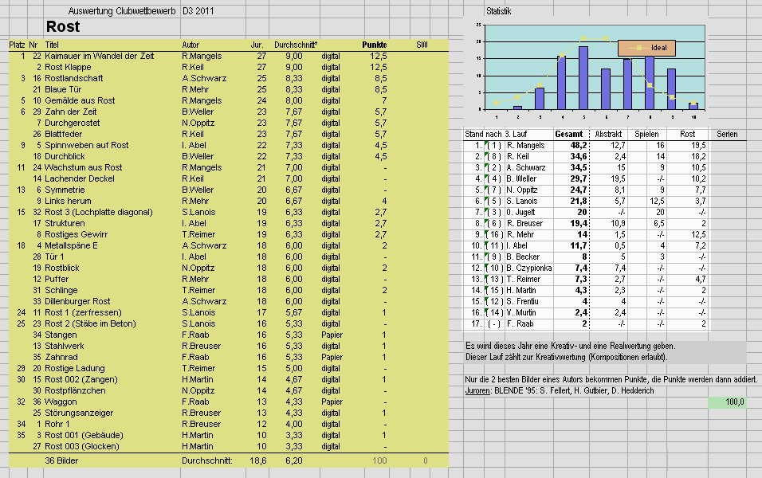Select the 'Spielen' standings column header
The width and height of the screenshot is (762, 478).
[647, 135]
